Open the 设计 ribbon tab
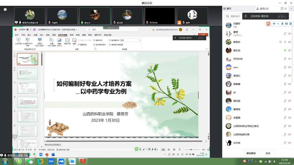The height and width of the screenshot is (165, 294). pyautogui.click(x=42, y=35)
